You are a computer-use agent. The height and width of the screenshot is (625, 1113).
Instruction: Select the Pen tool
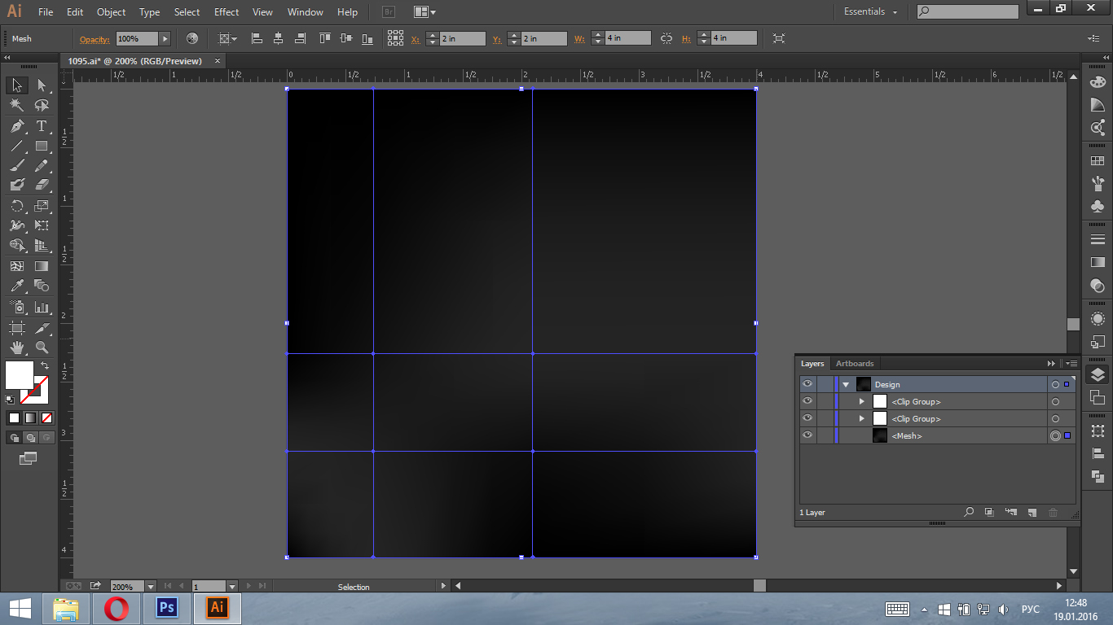tap(16, 126)
